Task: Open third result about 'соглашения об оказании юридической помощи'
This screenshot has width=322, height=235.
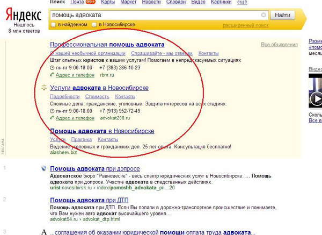Action: [x=152, y=232]
